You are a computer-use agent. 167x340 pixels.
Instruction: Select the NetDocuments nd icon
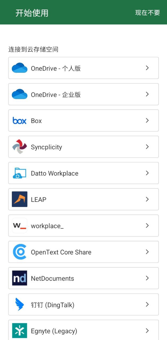click(x=20, y=278)
